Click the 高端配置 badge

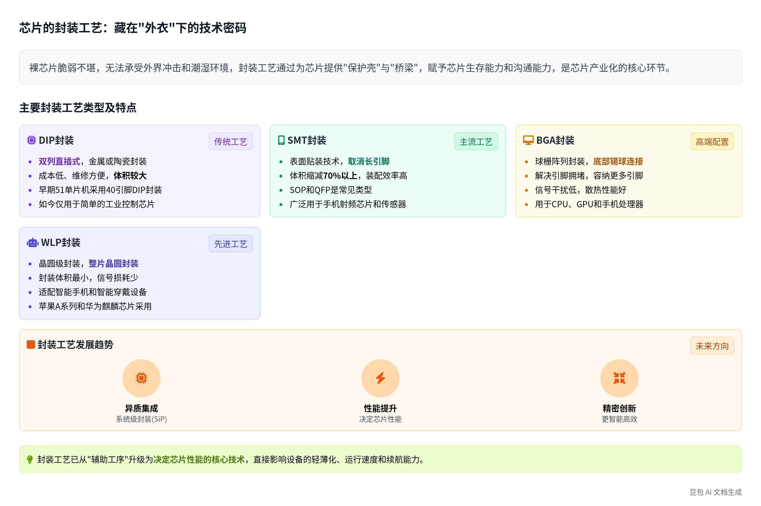pyautogui.click(x=712, y=142)
